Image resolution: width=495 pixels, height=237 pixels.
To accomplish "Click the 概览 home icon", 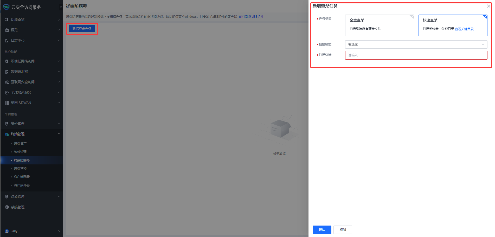I will pyautogui.click(x=7, y=30).
